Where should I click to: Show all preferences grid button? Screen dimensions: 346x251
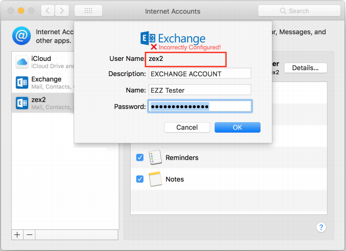coord(88,11)
